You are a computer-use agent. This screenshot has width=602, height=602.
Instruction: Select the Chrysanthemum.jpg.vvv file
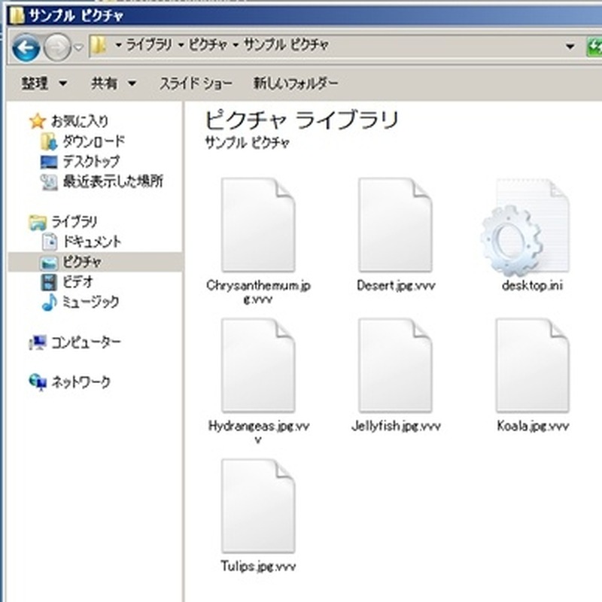pos(258,226)
